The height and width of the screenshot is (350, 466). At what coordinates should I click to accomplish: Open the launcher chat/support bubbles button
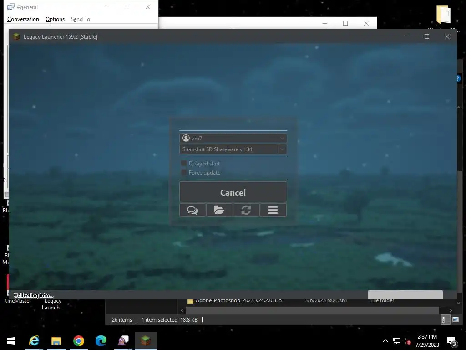[x=192, y=210]
